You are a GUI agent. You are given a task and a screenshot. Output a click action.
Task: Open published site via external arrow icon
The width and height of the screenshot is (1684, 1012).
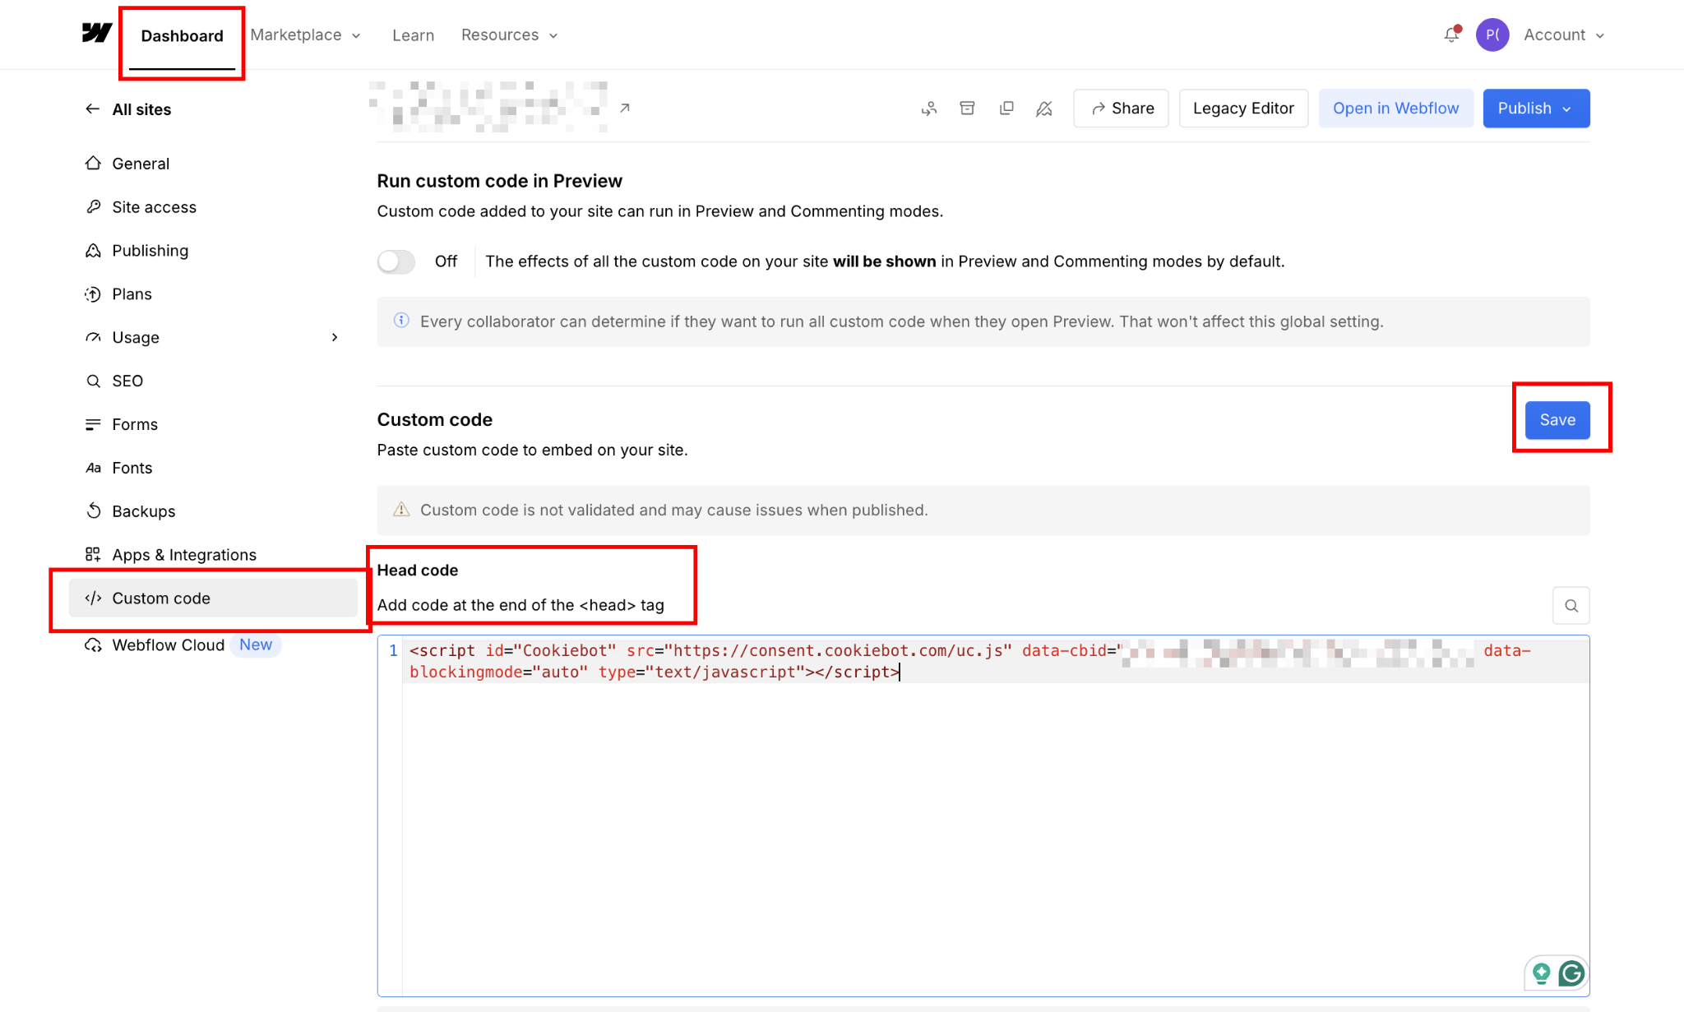click(625, 108)
